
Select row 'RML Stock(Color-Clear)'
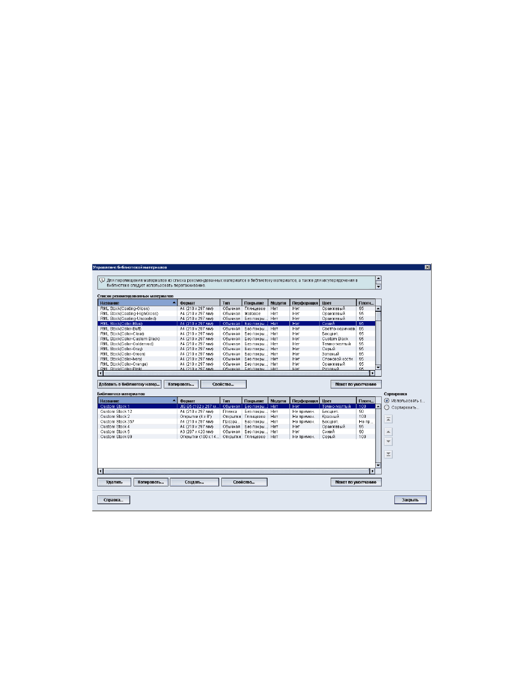(236, 334)
